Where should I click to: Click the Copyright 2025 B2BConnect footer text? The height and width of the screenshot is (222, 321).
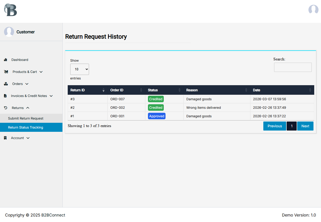tap(35, 215)
